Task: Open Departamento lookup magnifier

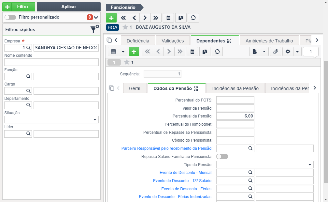Action: point(28,105)
